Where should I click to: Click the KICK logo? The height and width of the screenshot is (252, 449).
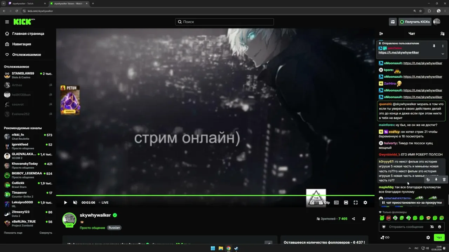pyautogui.click(x=24, y=22)
